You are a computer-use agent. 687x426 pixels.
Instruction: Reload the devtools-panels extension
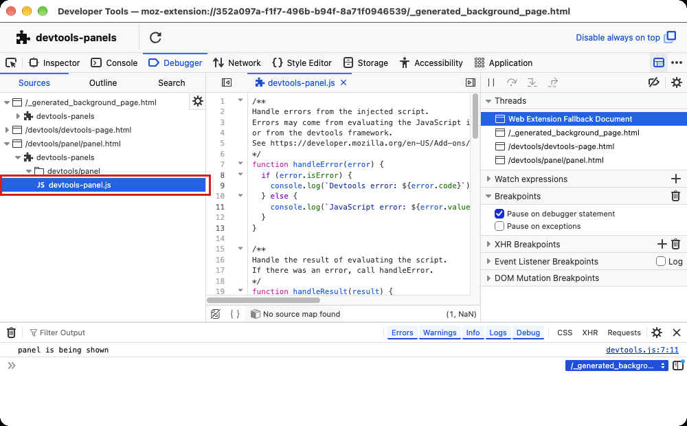coord(155,38)
